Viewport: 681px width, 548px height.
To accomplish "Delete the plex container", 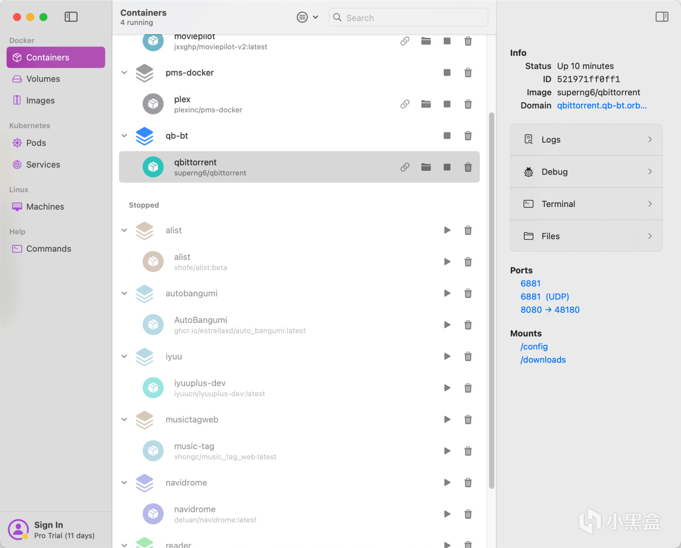I will point(468,104).
